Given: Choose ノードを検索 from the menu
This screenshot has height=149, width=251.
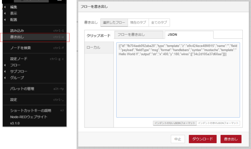Looking at the screenshot, I should pyautogui.click(x=35, y=48).
